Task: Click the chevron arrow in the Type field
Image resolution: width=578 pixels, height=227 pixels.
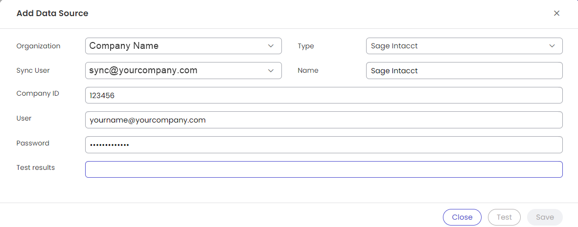Action: coord(552,46)
